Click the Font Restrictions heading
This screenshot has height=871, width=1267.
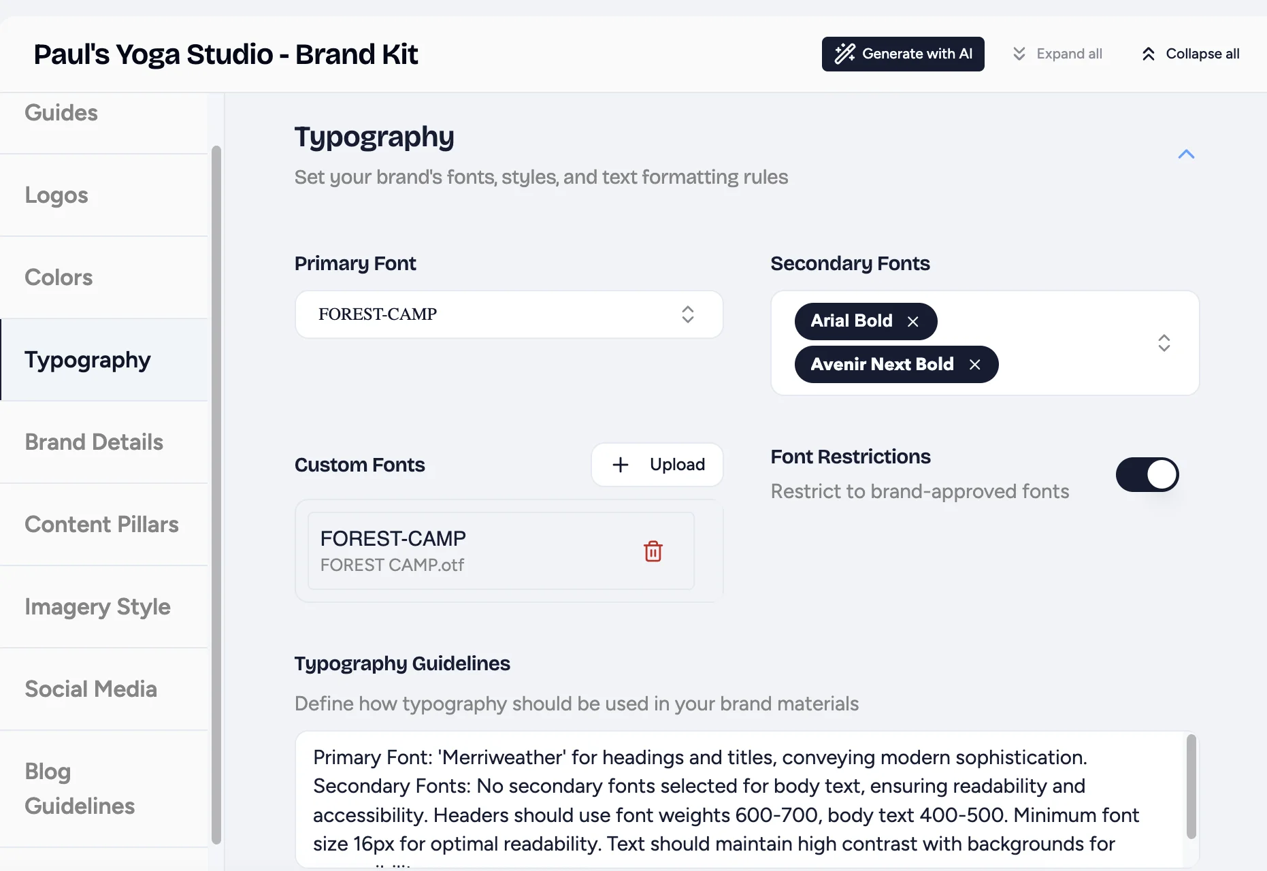(851, 457)
